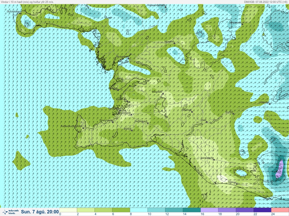This screenshot has width=289, height=216.
Task: Select the Húsafell station label
Action: pos(169,42)
